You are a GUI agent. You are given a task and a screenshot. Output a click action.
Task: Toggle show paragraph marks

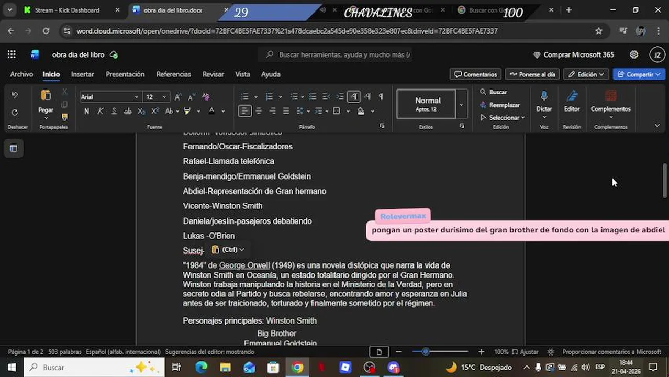pyautogui.click(x=381, y=97)
